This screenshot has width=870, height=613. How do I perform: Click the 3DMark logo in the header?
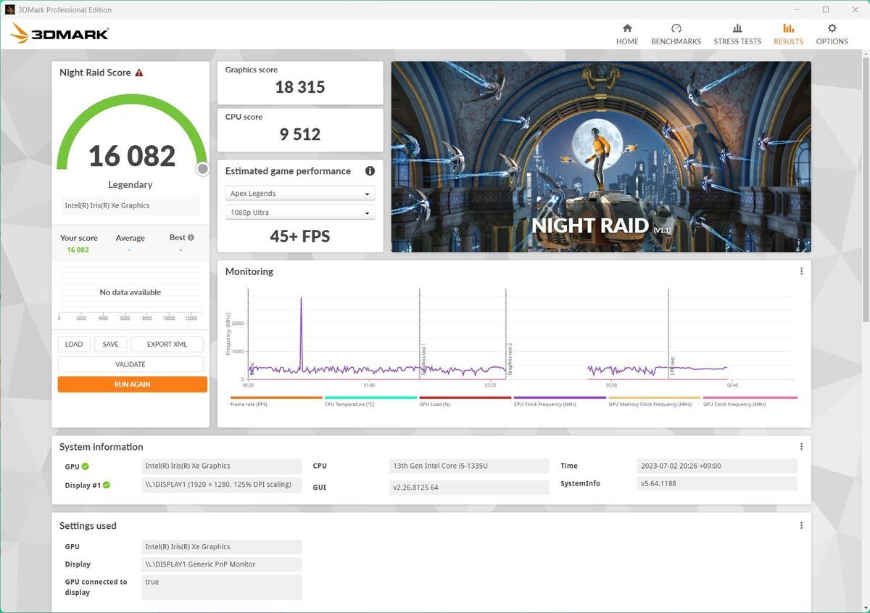coord(59,33)
